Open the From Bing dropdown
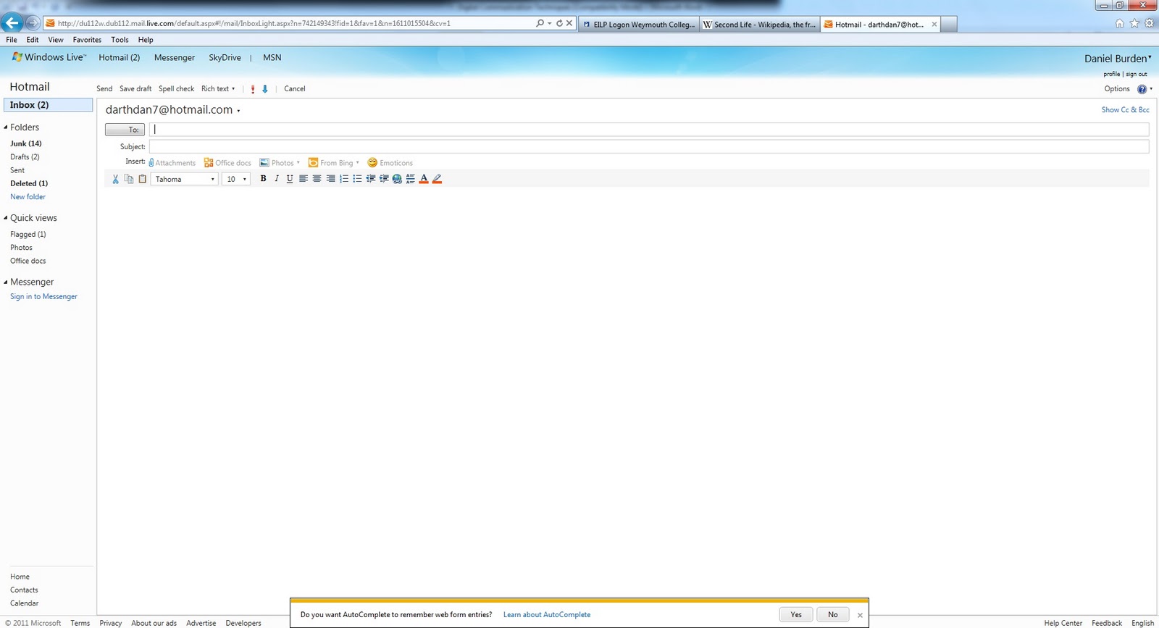This screenshot has width=1159, height=628. 334,163
